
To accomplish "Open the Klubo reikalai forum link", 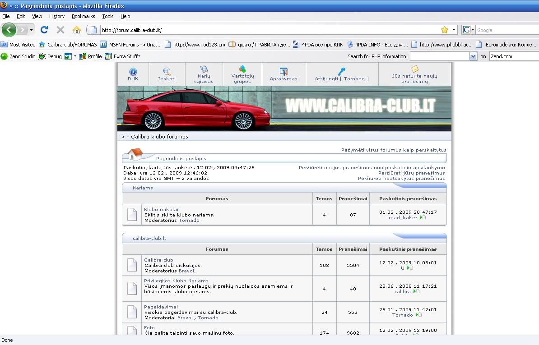I will [161, 209].
